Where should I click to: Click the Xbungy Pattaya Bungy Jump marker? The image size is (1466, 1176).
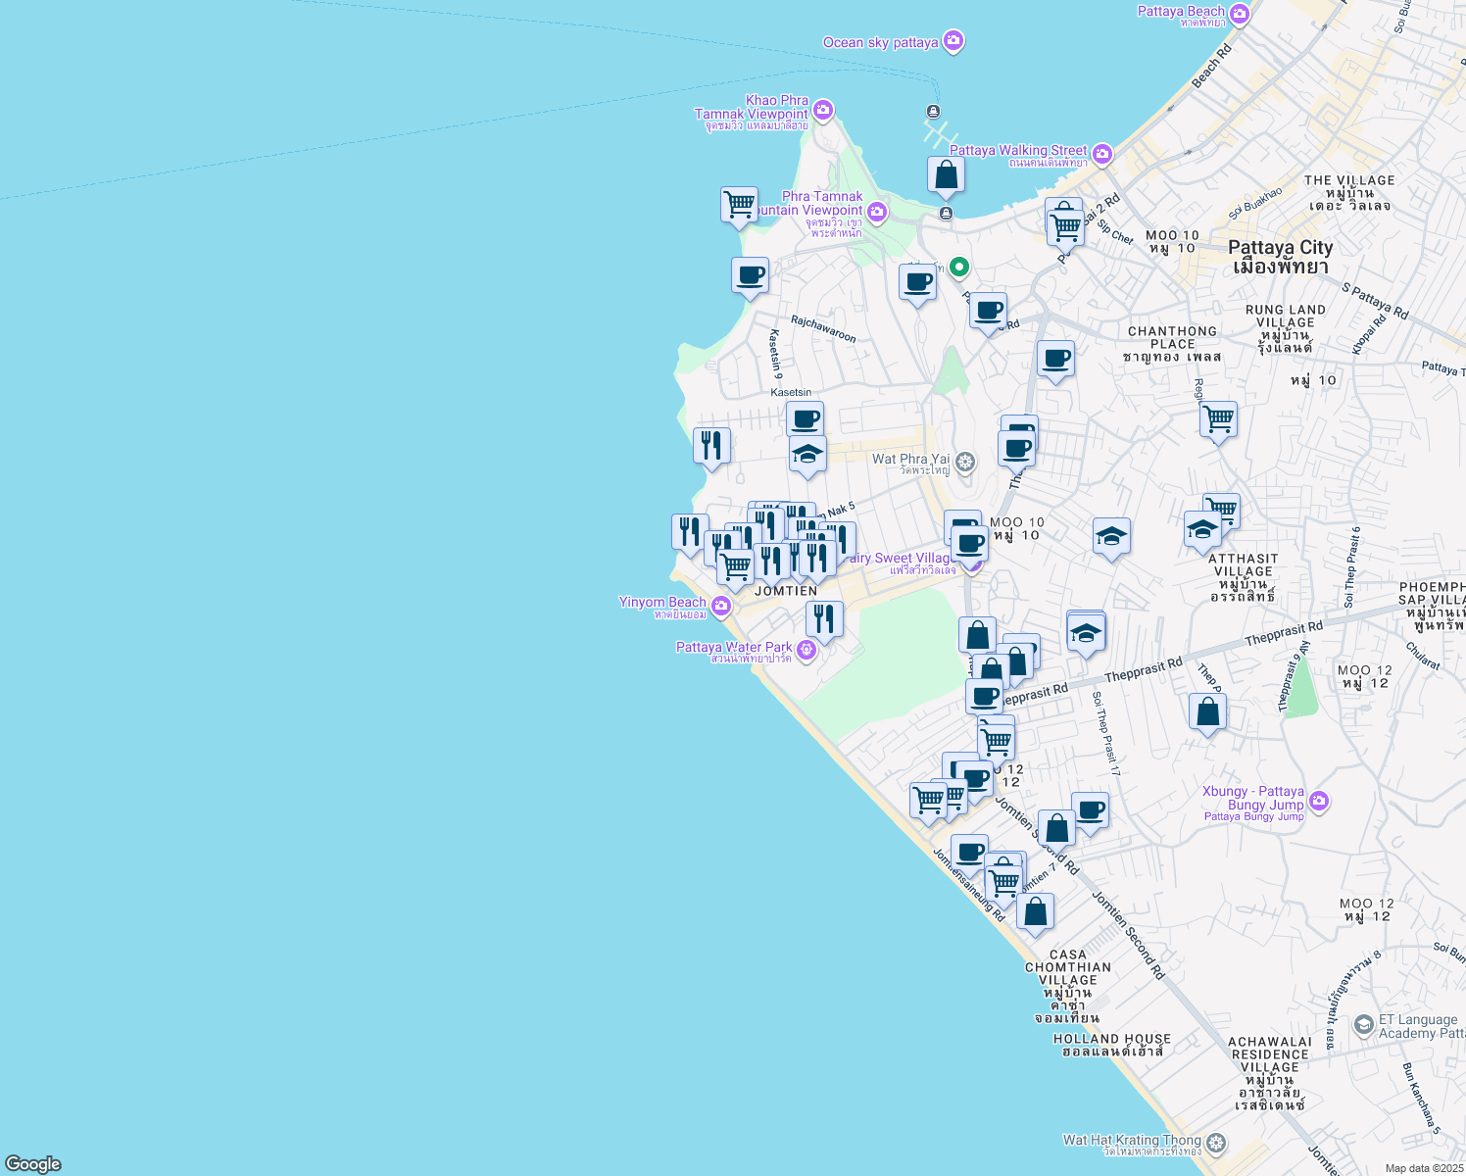1318,802
